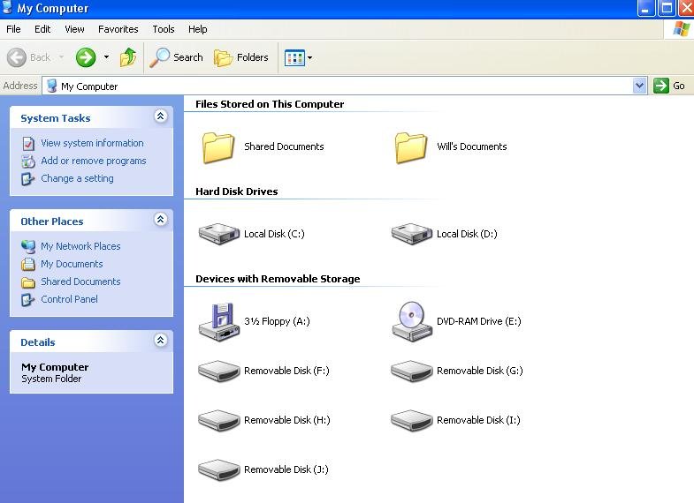Click the Other Places panel header text

[x=52, y=221]
